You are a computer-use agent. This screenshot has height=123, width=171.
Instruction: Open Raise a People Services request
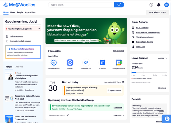(148, 33)
